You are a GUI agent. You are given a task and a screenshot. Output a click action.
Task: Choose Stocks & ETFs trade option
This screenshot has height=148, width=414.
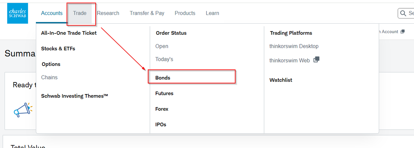pyautogui.click(x=58, y=48)
